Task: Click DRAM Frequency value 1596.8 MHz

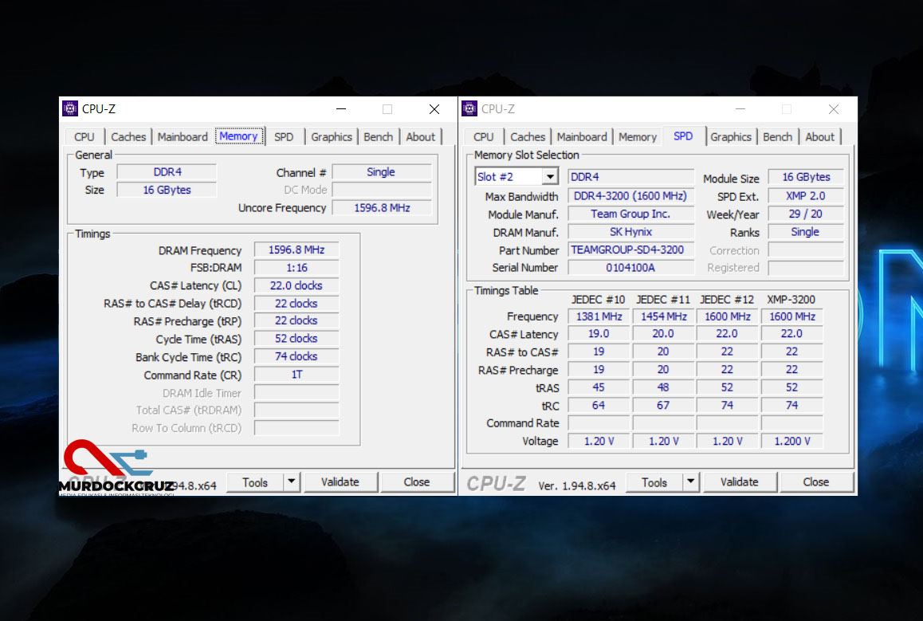Action: (x=297, y=250)
